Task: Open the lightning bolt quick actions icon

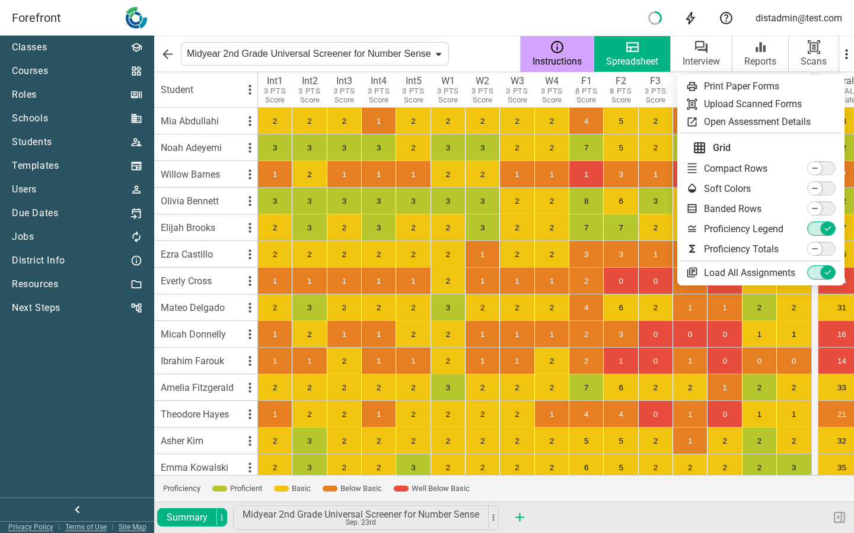Action: coord(690,18)
